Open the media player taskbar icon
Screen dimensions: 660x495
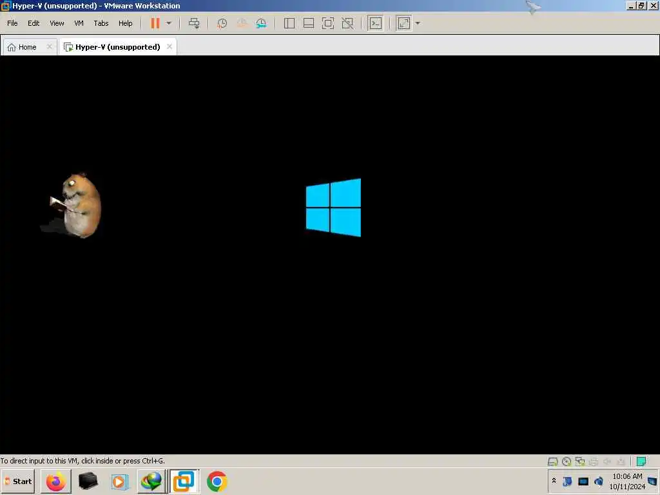pyautogui.click(x=119, y=481)
